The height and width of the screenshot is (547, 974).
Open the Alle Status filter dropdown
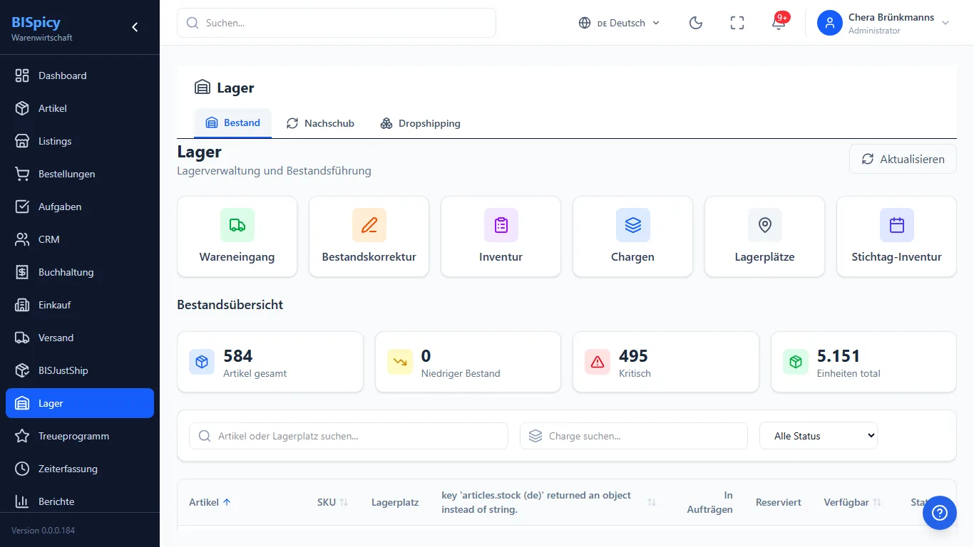pyautogui.click(x=819, y=436)
